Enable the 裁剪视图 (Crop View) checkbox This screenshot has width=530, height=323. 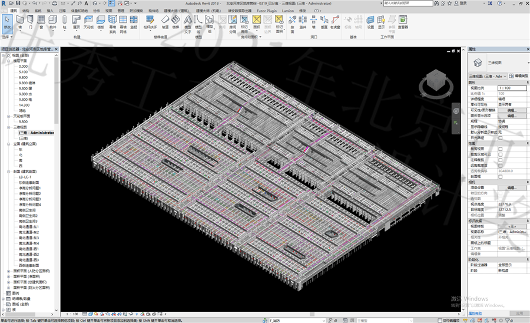pos(501,149)
